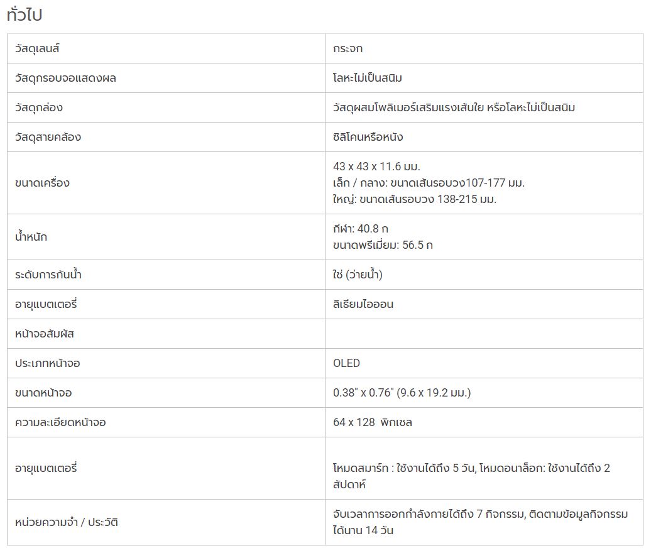Click the 64 x 128 พิกเซล resolution value
The width and height of the screenshot is (651, 553).
tap(373, 422)
